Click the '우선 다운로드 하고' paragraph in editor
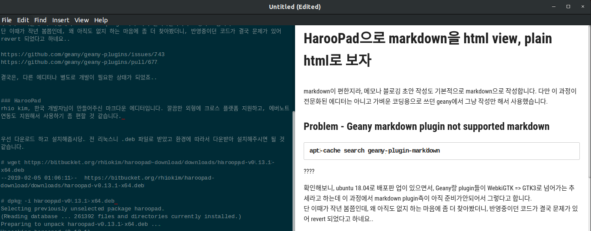Image resolution: width=591 pixels, height=231 pixels. coord(143,143)
